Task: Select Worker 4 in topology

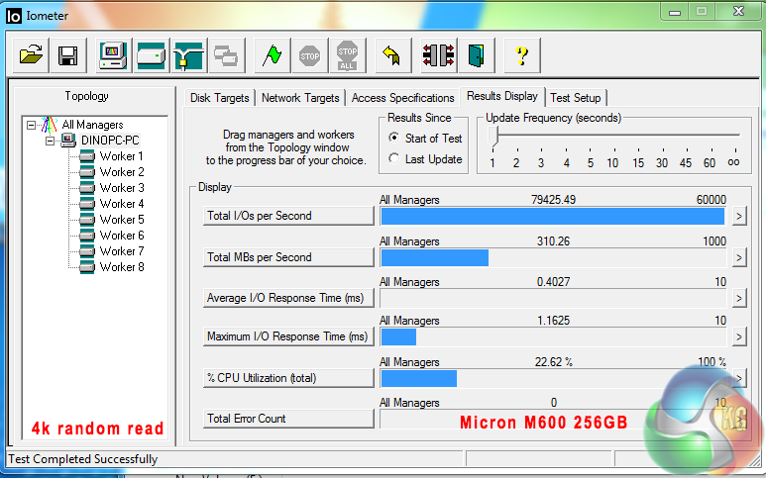Action: point(122,204)
